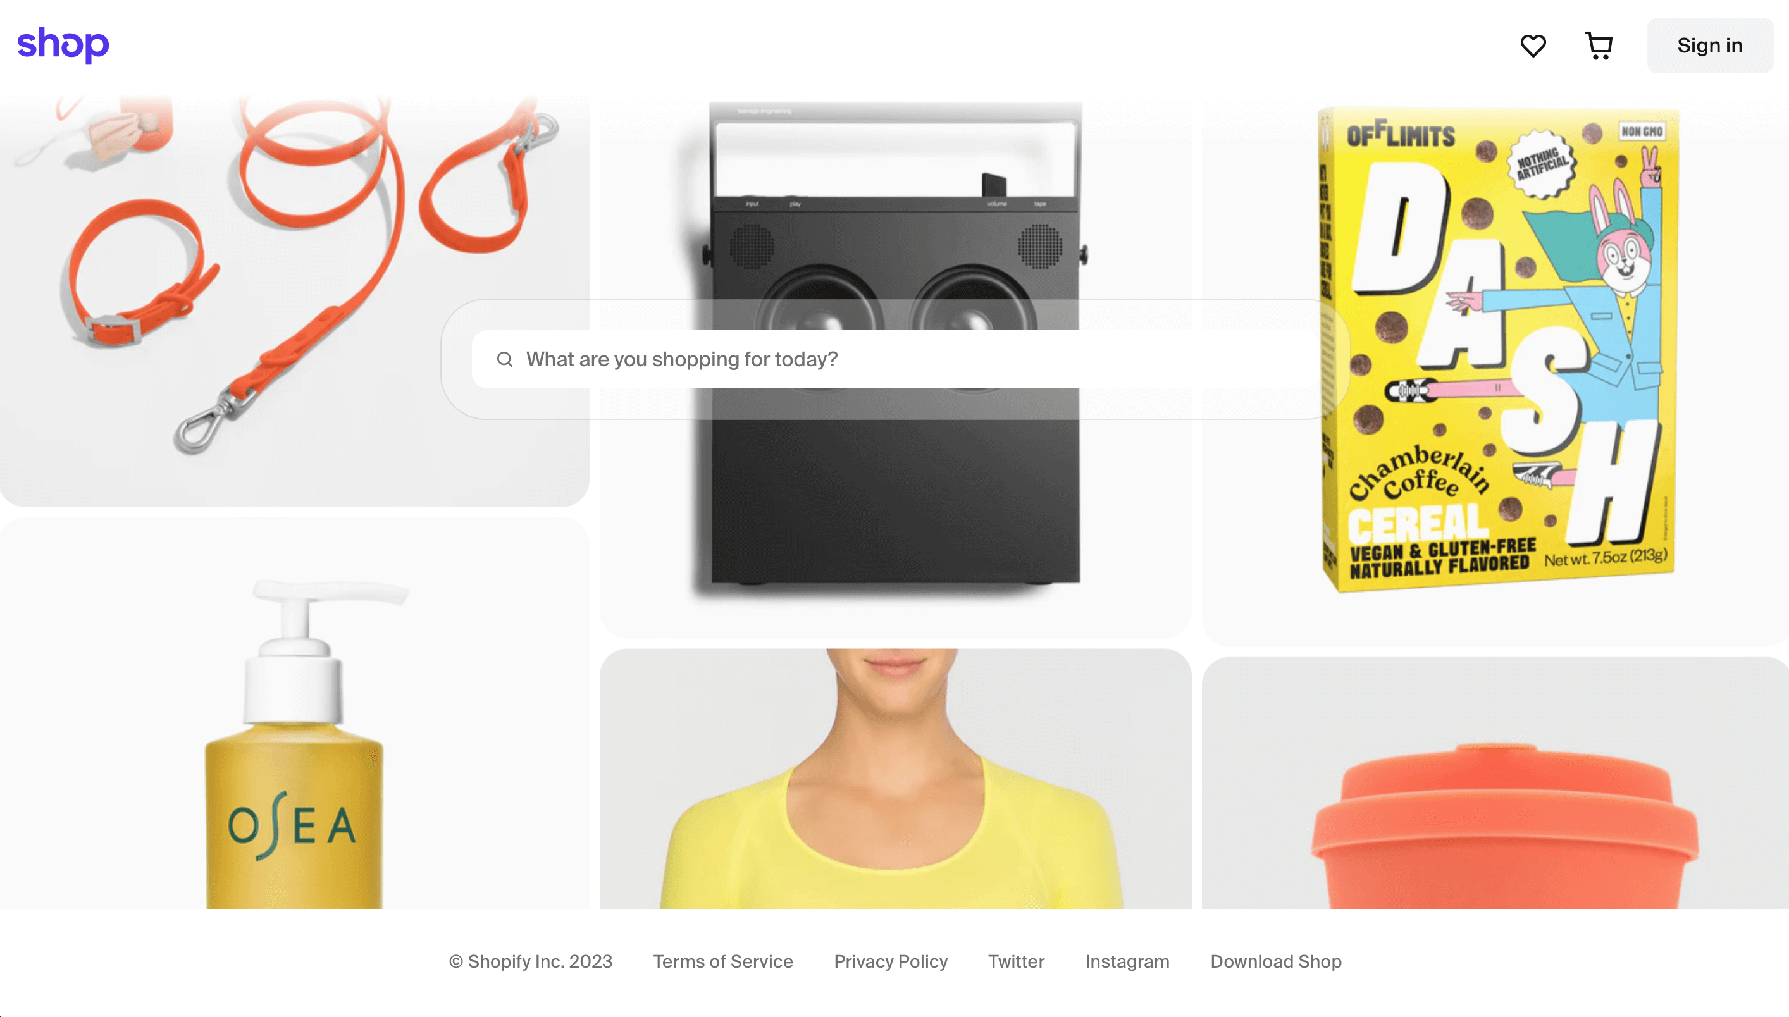1789x1017 pixels.
Task: View the orange dog leash product image
Action: [294, 300]
